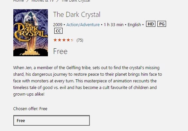
Task: Open the Movies & TV breadcrumb
Action: tap(43, 1)
